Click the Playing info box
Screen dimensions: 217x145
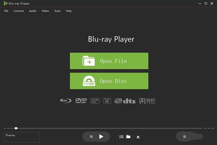[x=21, y=137]
